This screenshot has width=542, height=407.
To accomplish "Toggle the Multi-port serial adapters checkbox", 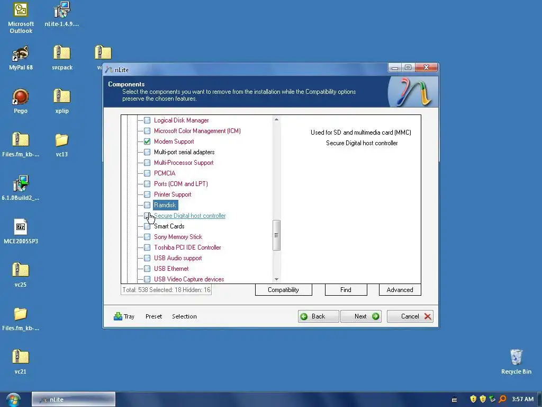I will [147, 152].
